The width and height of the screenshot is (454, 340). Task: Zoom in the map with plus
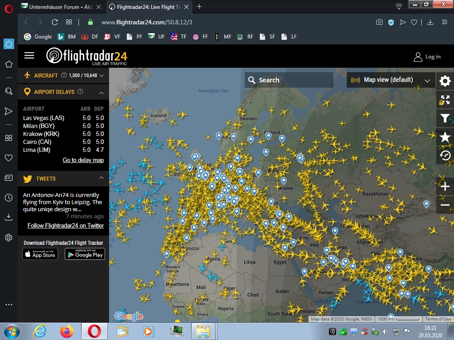(445, 186)
